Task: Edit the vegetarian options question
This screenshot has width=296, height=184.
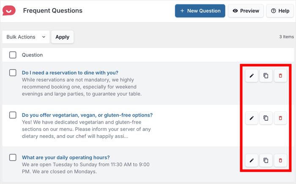Action: click(252, 118)
